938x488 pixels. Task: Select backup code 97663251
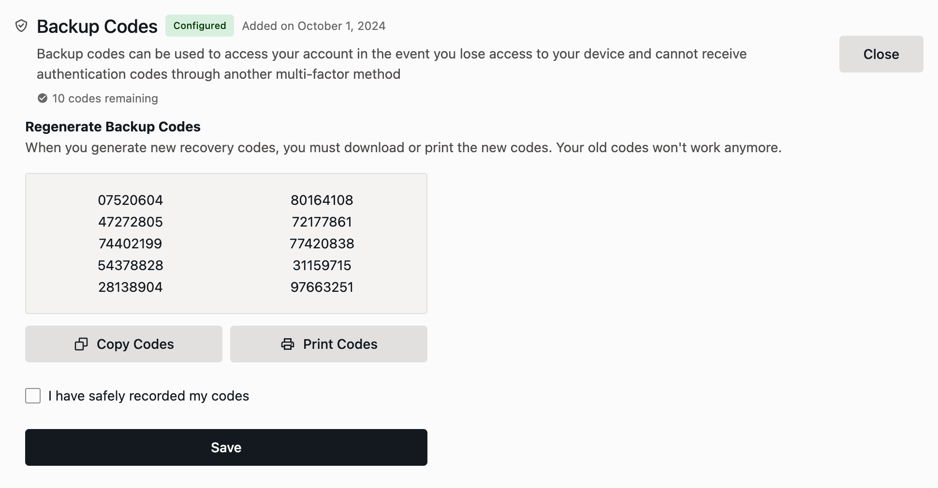tap(322, 287)
